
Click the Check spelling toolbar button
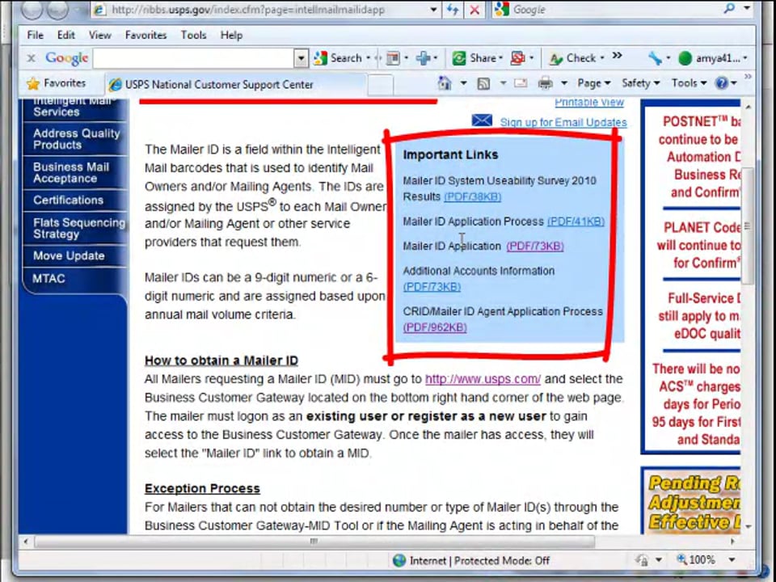pos(572,58)
